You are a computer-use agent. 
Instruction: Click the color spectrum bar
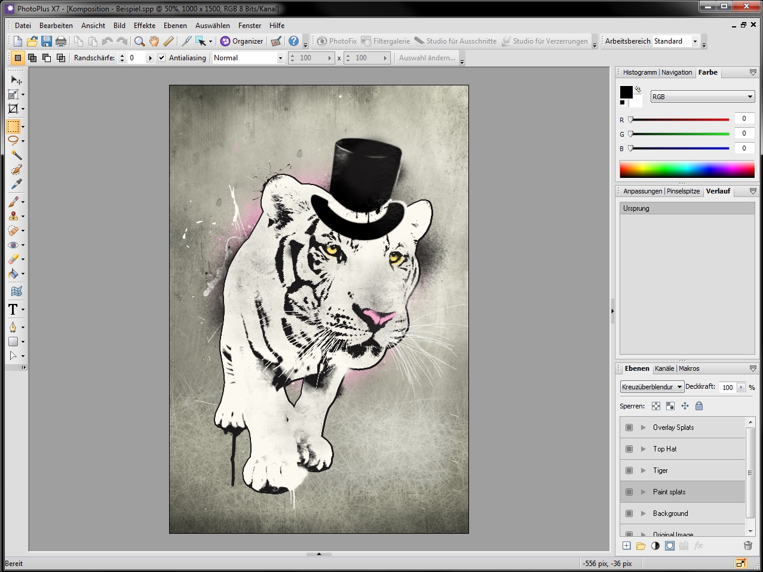click(687, 169)
